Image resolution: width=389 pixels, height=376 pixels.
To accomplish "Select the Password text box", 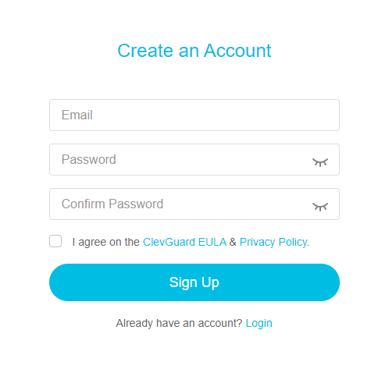I will point(194,159).
